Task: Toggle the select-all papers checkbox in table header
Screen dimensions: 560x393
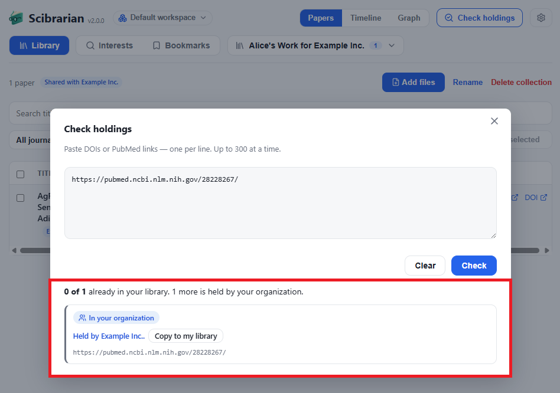Action: click(20, 175)
